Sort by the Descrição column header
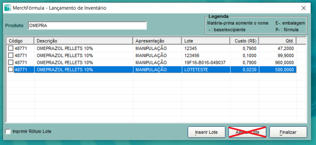Screen dimensions: 316x145 [x=83, y=41]
